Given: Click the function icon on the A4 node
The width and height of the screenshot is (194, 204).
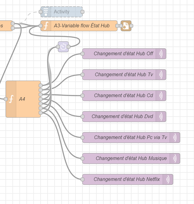Looking at the screenshot, I should [x=11, y=99].
